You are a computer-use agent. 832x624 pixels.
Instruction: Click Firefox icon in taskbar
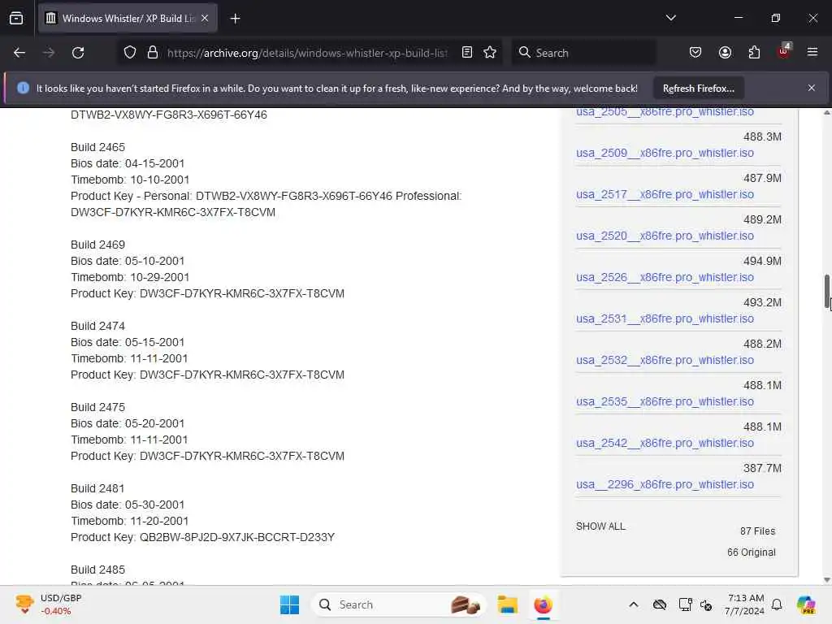[x=543, y=604]
